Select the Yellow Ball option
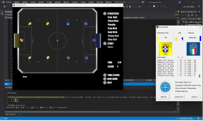203x121 pixels. pyautogui.click(x=113, y=36)
